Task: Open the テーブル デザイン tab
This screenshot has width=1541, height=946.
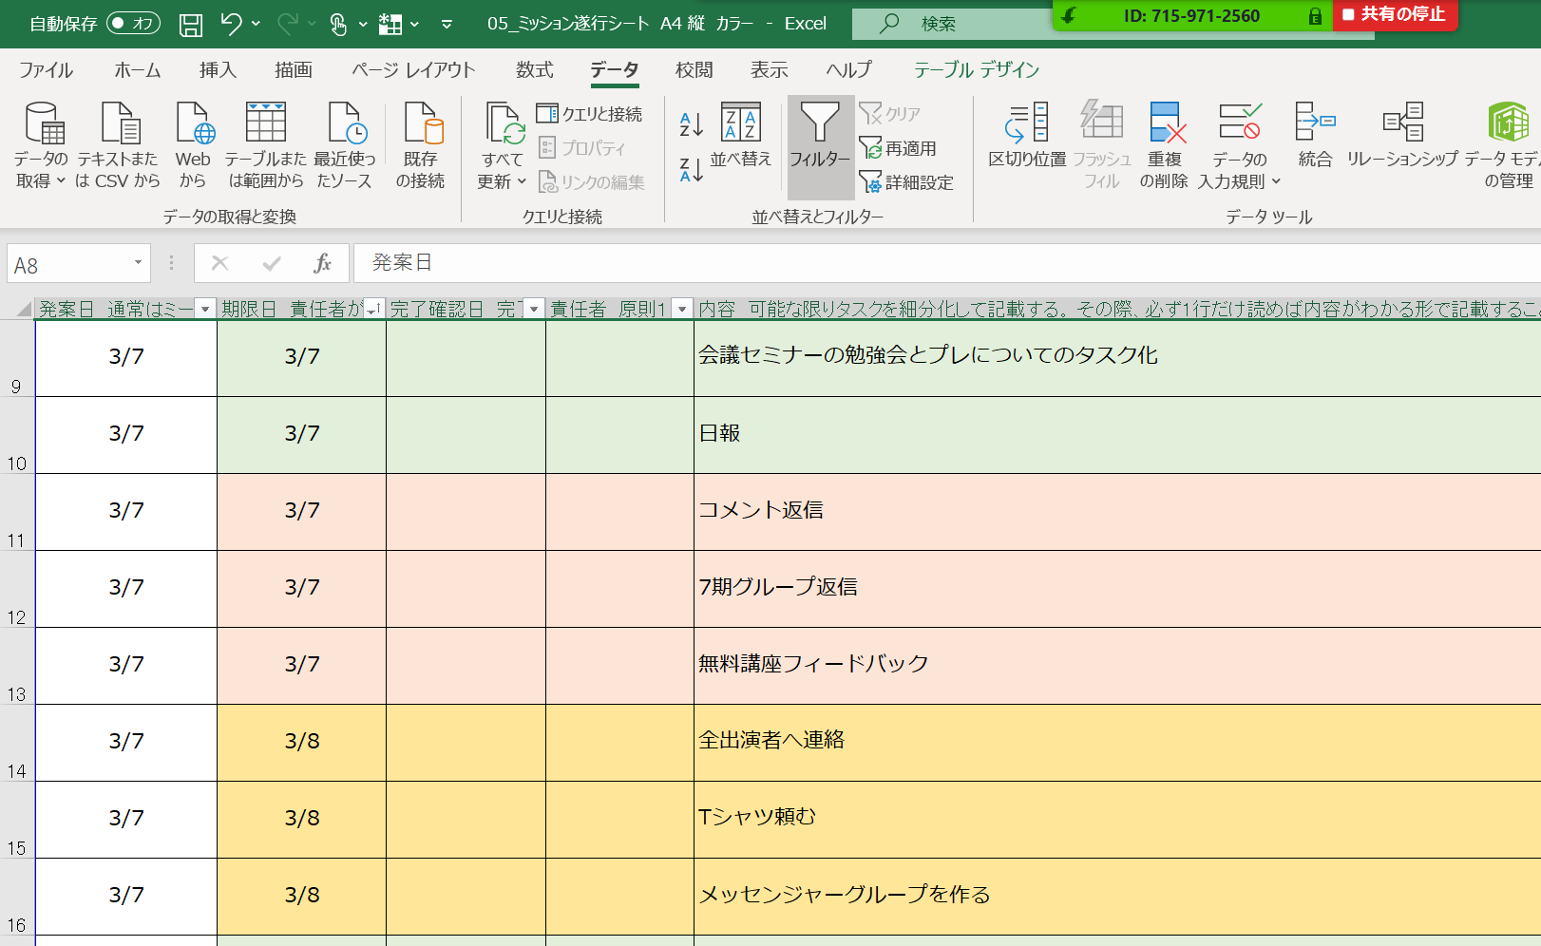Action: [976, 70]
